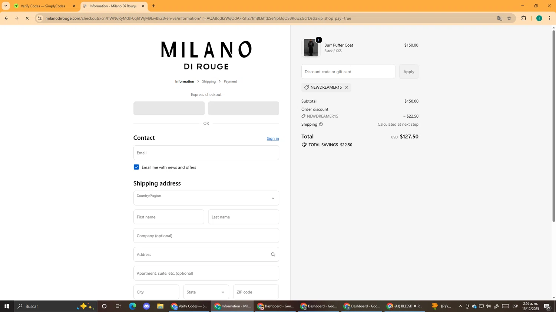The width and height of the screenshot is (556, 312).
Task: Click the Apply discount button
Action: (409, 72)
